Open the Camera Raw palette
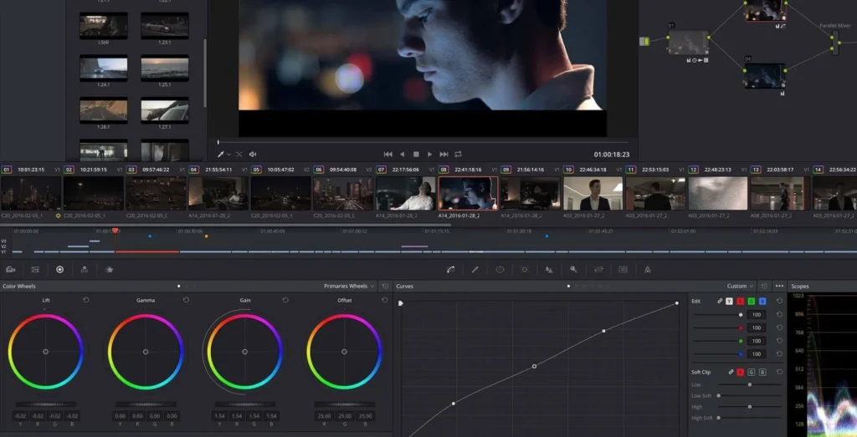 coord(10,270)
